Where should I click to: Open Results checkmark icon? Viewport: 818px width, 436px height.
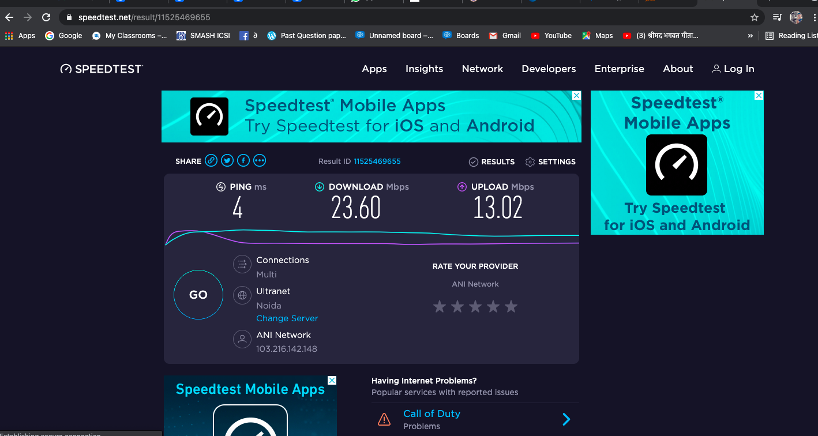point(474,162)
